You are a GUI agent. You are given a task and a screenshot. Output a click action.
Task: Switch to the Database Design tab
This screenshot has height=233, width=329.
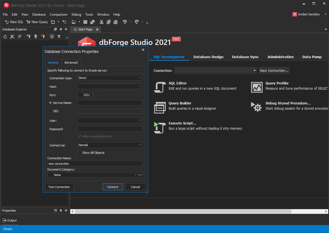click(x=208, y=57)
